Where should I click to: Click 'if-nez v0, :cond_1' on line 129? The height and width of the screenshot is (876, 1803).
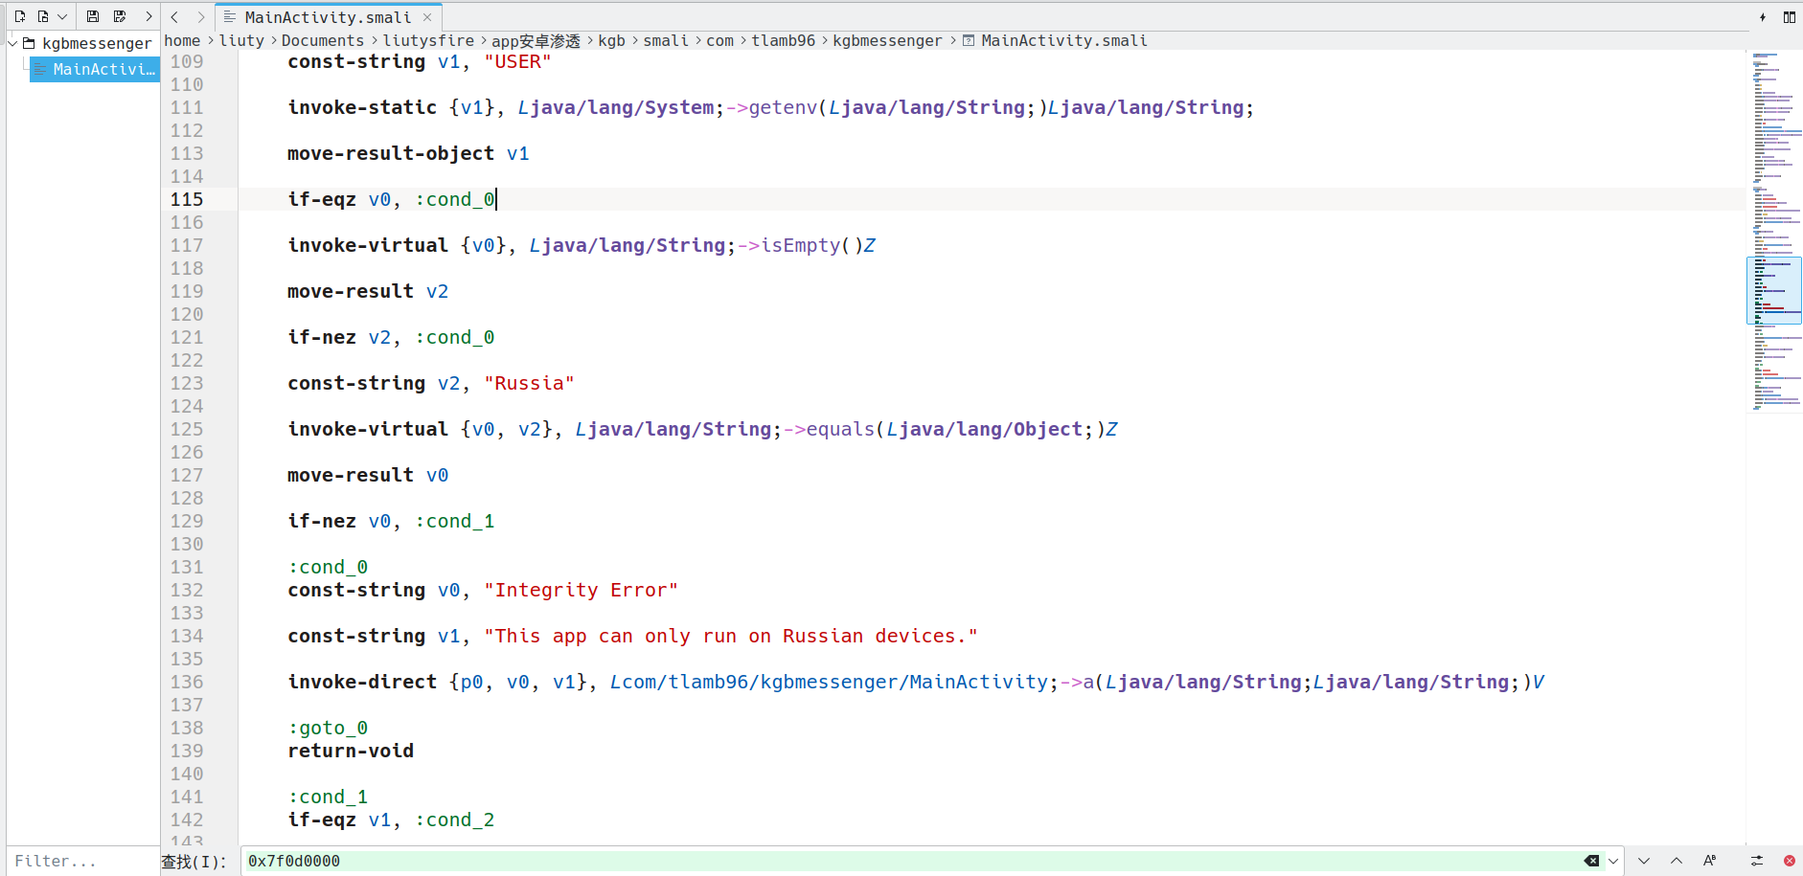[x=391, y=521]
